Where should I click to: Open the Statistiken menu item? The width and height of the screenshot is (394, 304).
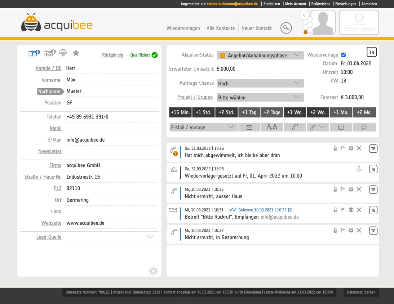pyautogui.click(x=271, y=4)
